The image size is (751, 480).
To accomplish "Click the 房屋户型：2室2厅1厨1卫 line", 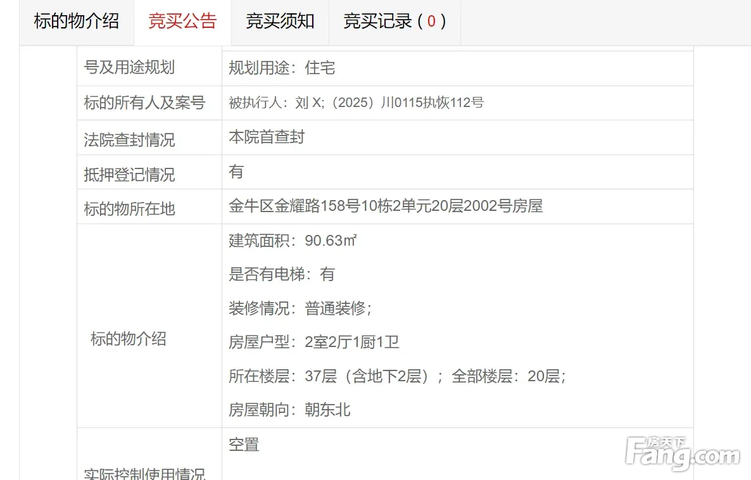I will [x=313, y=343].
